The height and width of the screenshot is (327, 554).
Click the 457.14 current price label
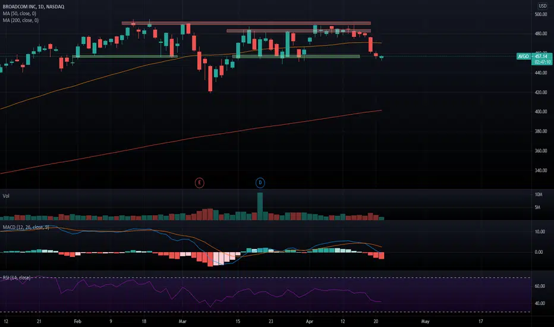coord(542,56)
